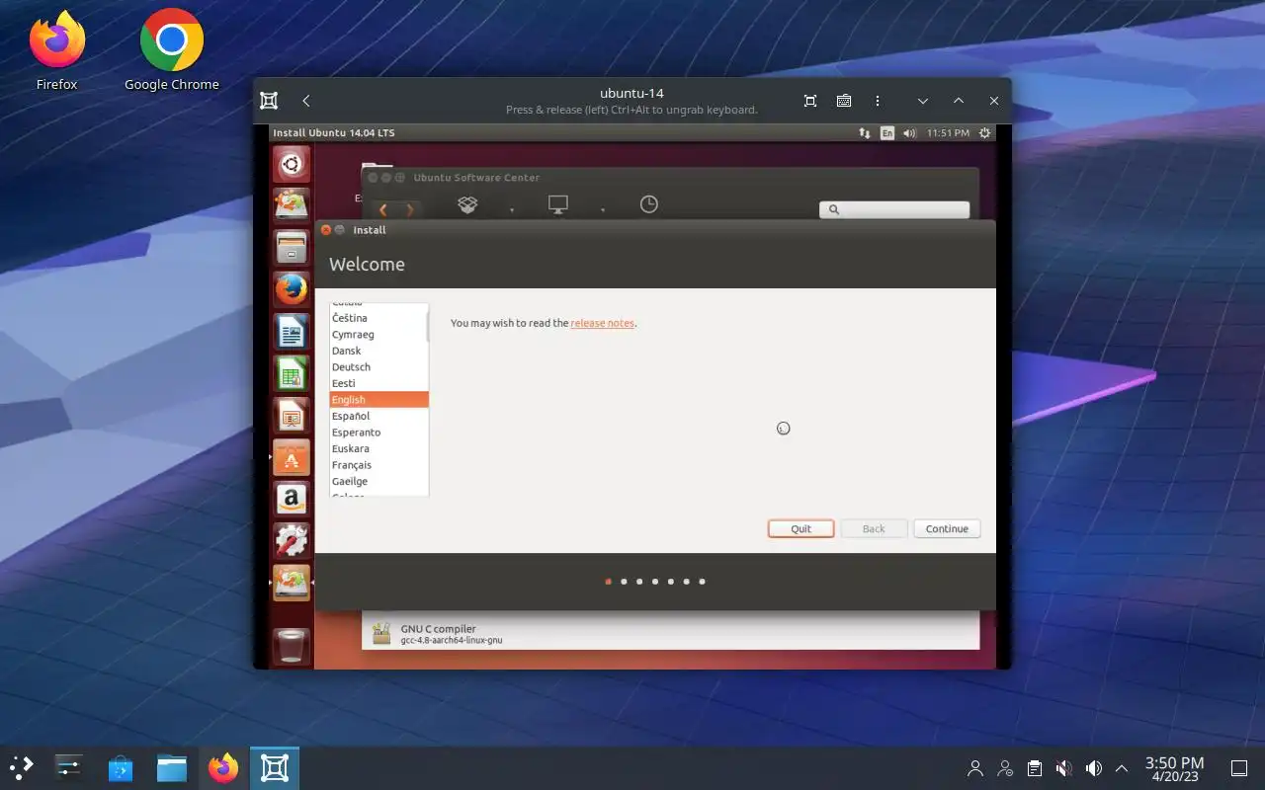Open the session gear menu in Ubuntu panel

pos(984,132)
